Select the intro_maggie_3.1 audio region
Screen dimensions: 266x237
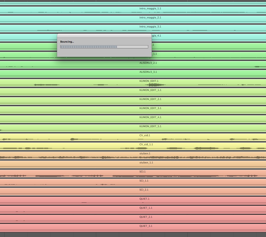coord(150,28)
